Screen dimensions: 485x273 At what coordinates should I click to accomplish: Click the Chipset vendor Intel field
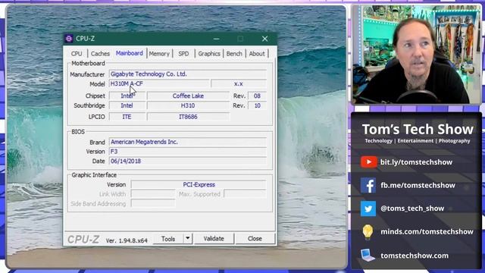pos(127,96)
